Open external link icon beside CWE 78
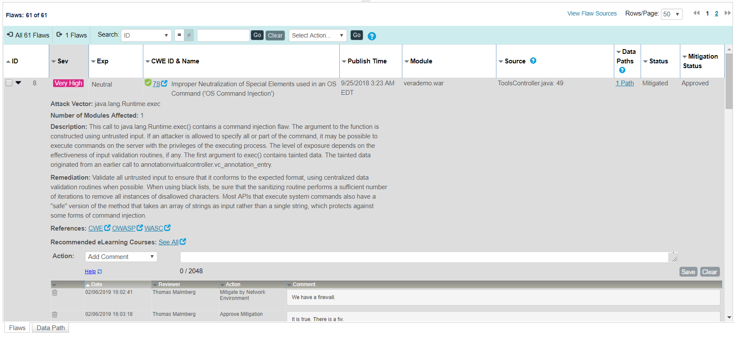The width and height of the screenshot is (736, 337). (x=164, y=83)
